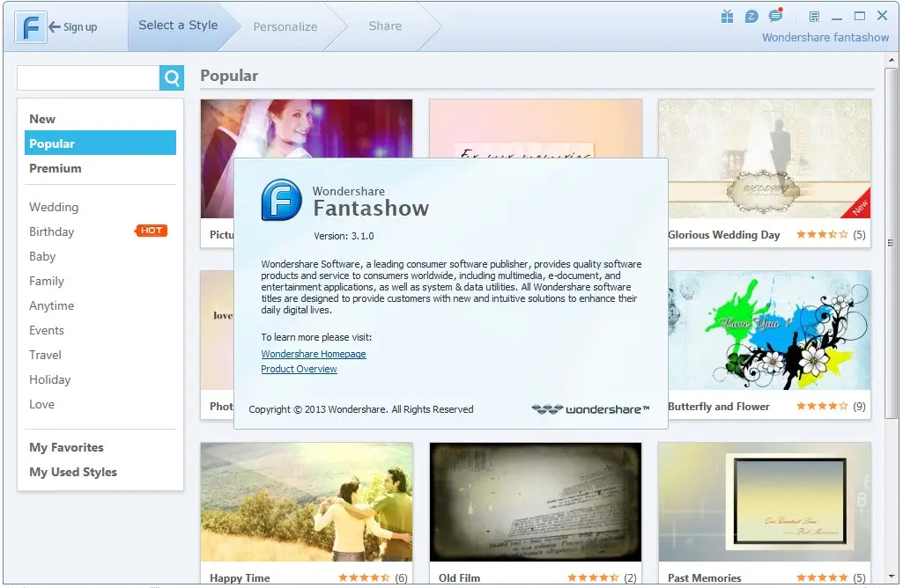
Task: Open the Birthday category
Action: 52,232
